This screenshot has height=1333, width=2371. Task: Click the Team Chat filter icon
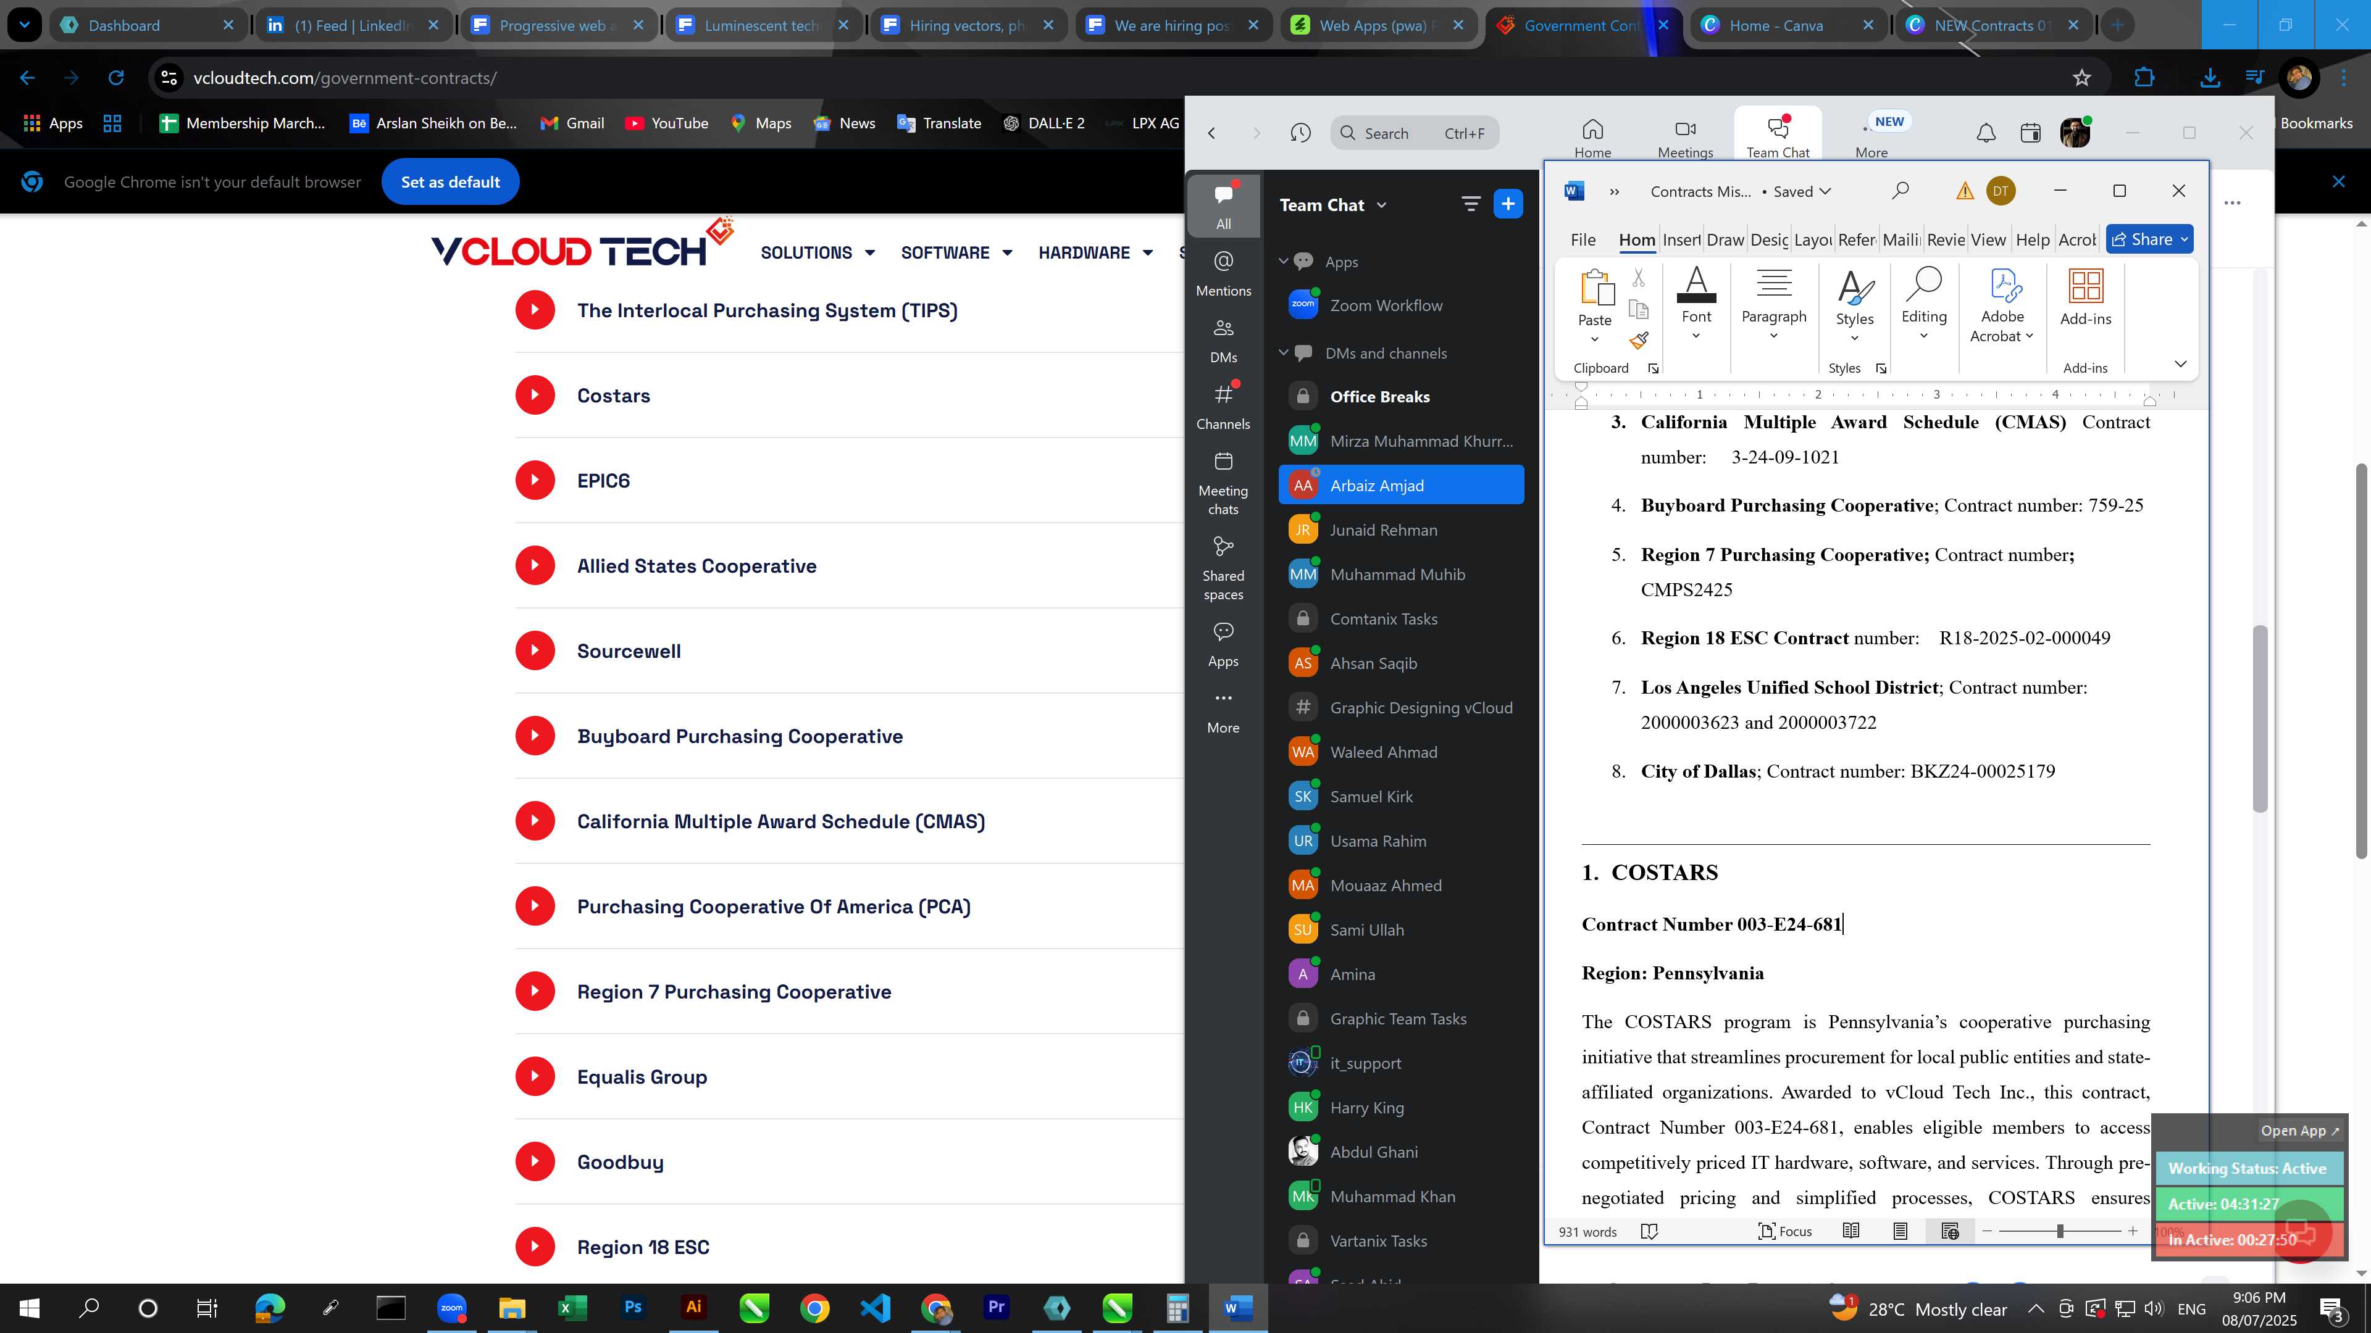(1470, 204)
